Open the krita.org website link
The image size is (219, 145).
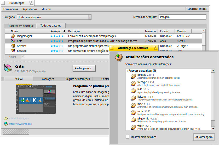(x=21, y=124)
